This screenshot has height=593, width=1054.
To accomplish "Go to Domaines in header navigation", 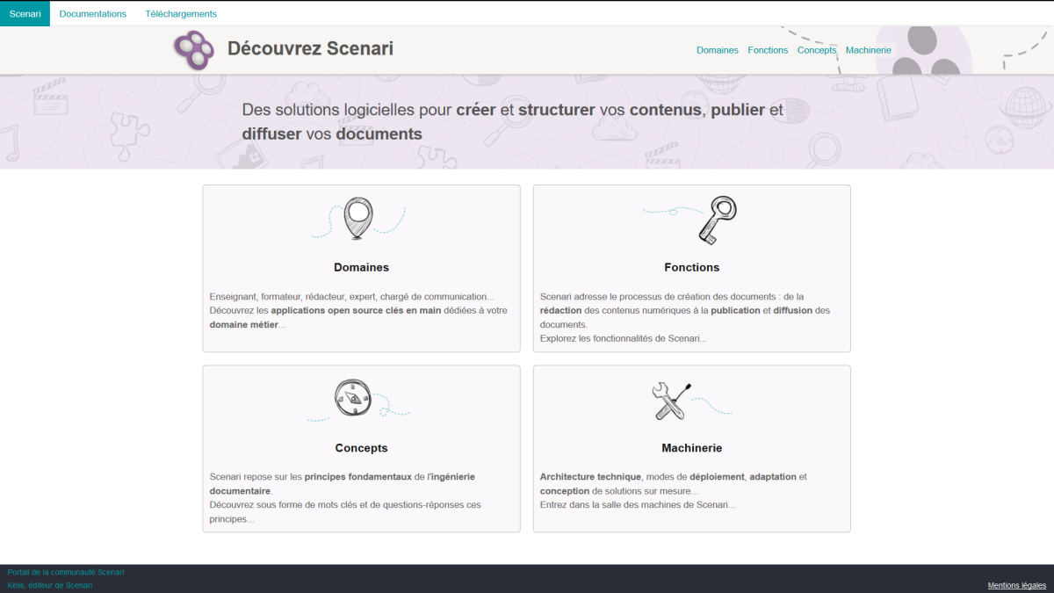I will coord(718,50).
